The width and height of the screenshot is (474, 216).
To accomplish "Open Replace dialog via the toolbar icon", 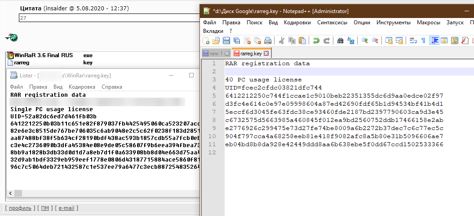I will click(x=350, y=40).
